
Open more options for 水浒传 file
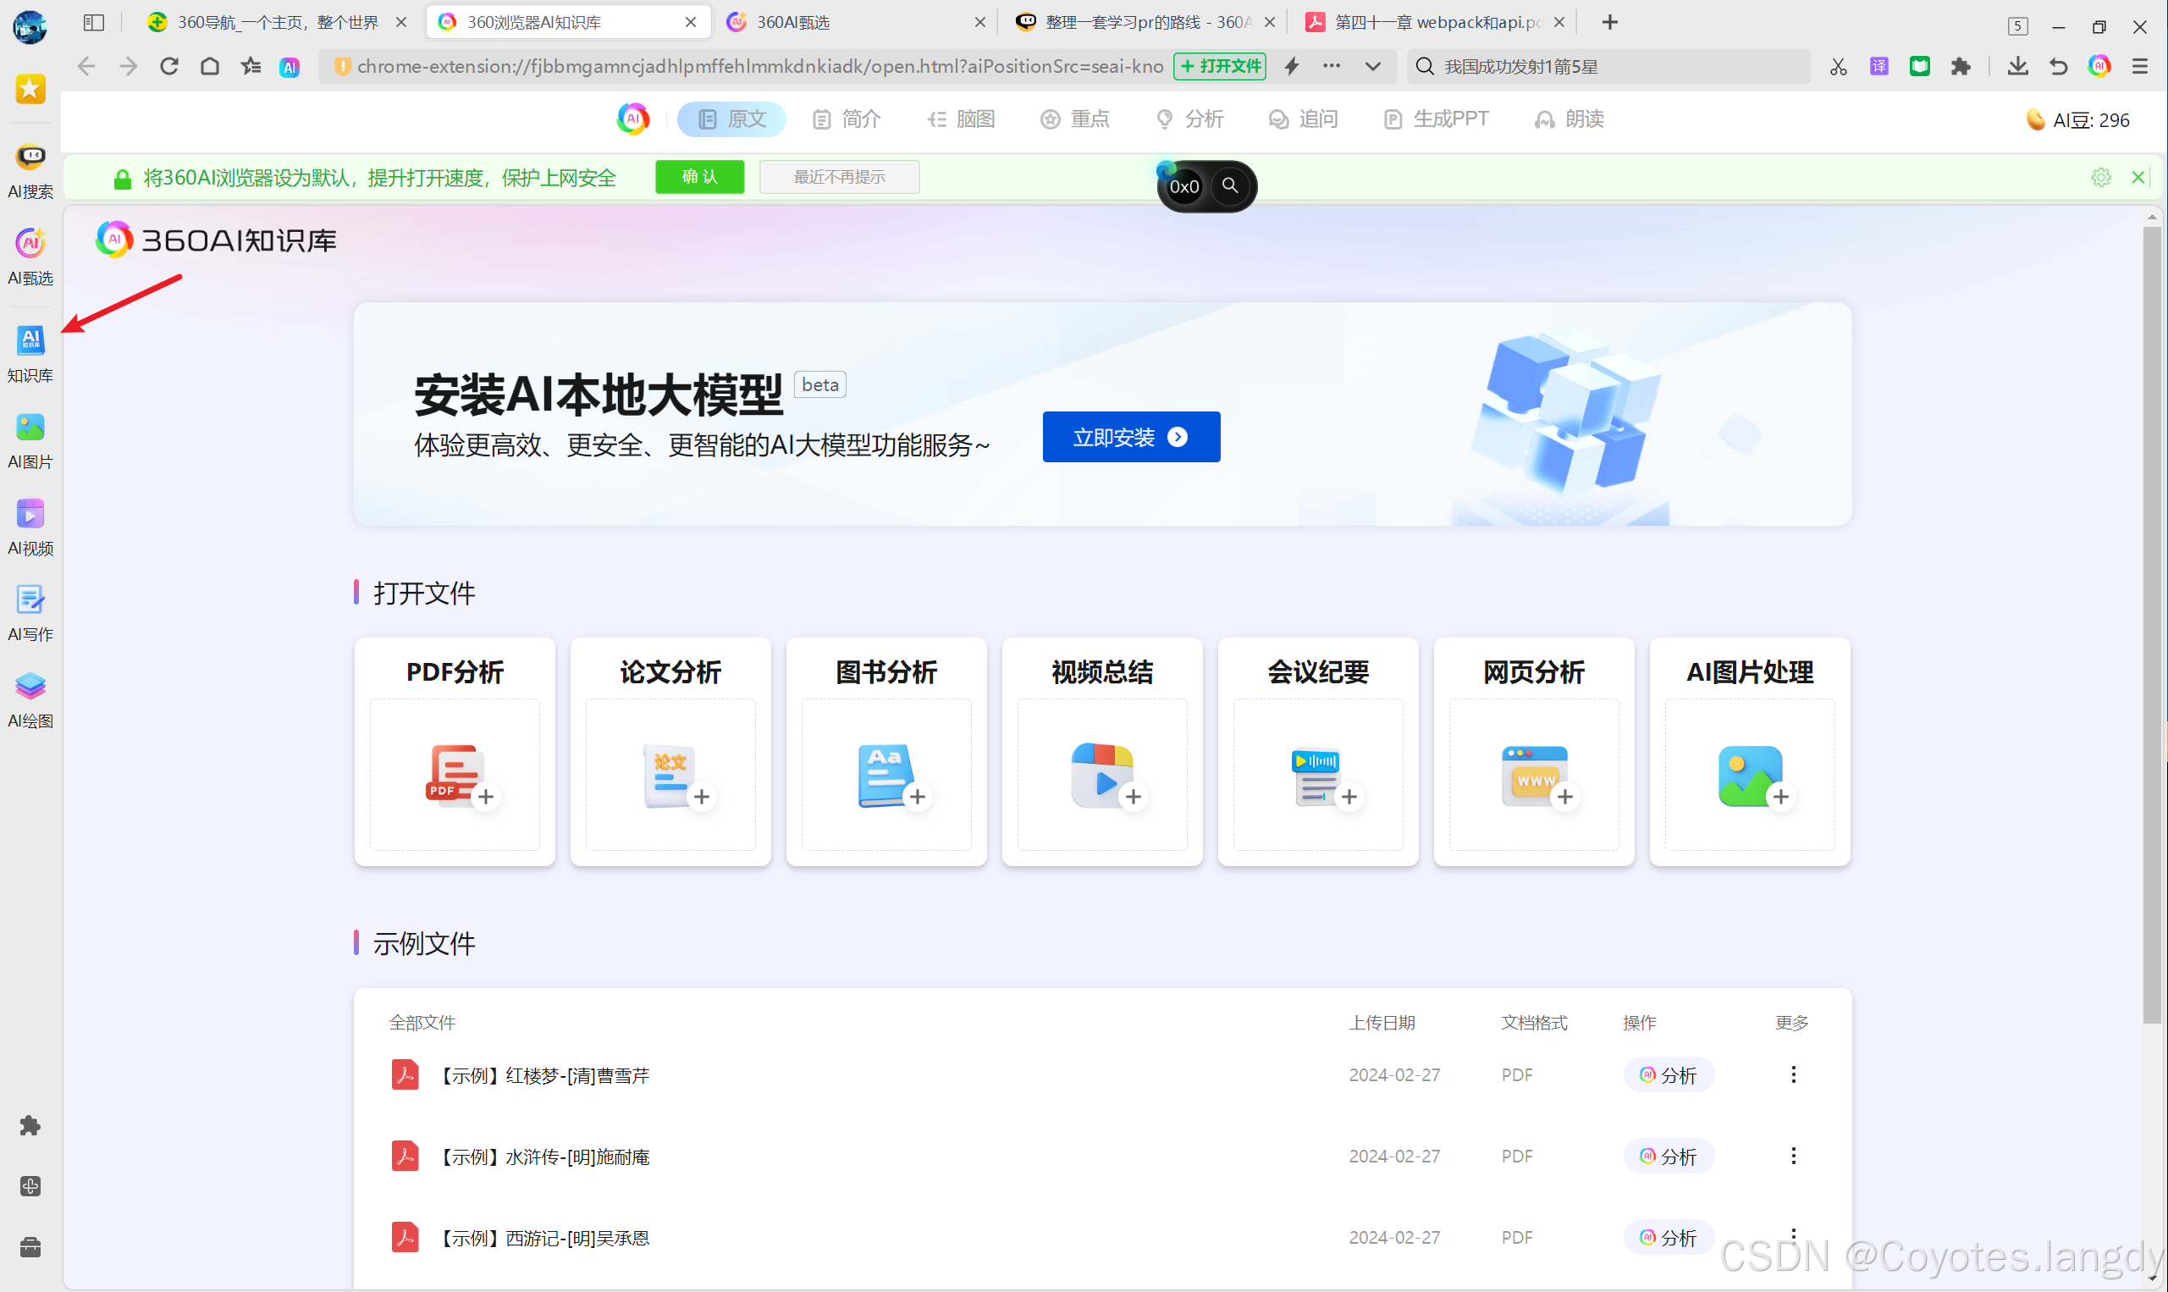coord(1793,1156)
